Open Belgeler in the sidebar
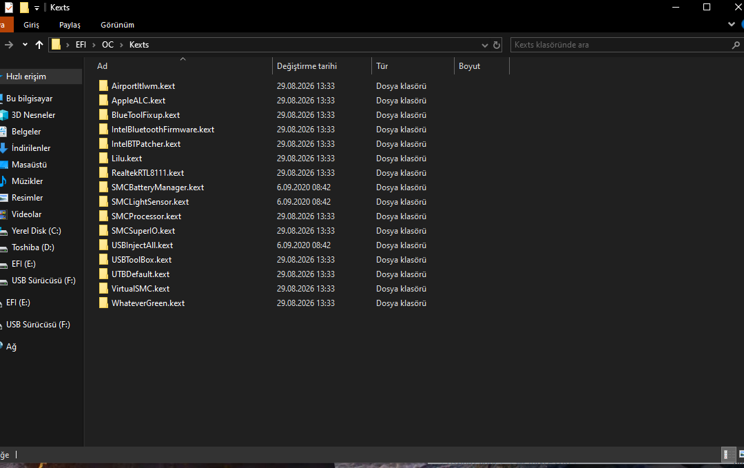The height and width of the screenshot is (468, 744). click(26, 132)
